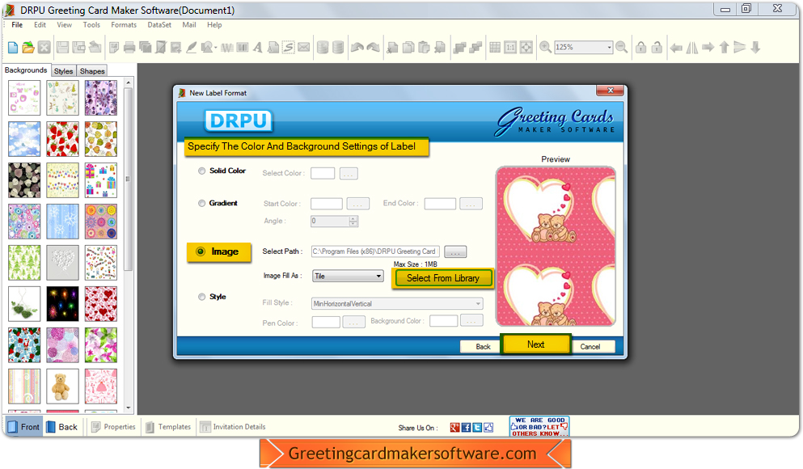Click the text 'A' tool icon

point(258,48)
